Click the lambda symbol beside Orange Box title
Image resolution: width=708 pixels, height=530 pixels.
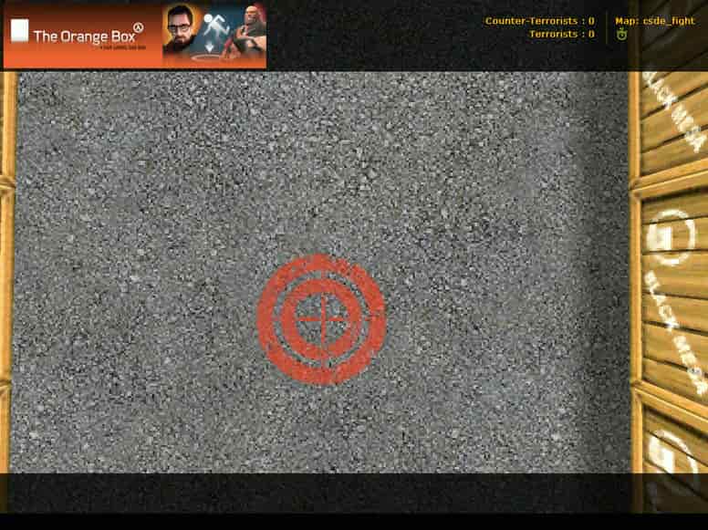pyautogui.click(x=139, y=28)
